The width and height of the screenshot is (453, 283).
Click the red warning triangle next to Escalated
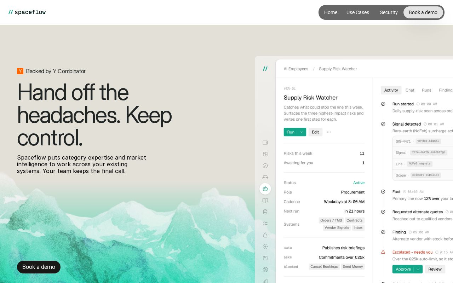[x=383, y=252]
